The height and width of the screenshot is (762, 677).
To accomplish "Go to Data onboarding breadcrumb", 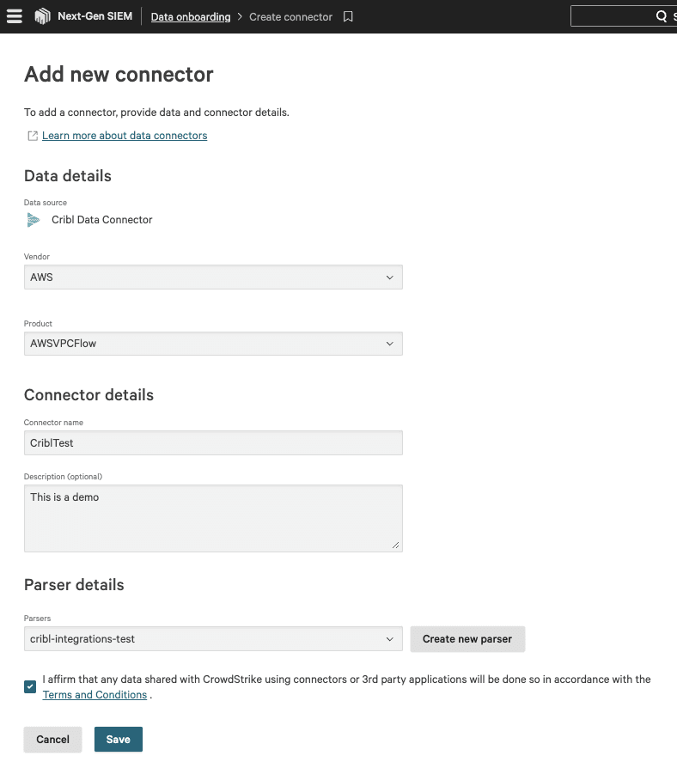I will [x=191, y=16].
